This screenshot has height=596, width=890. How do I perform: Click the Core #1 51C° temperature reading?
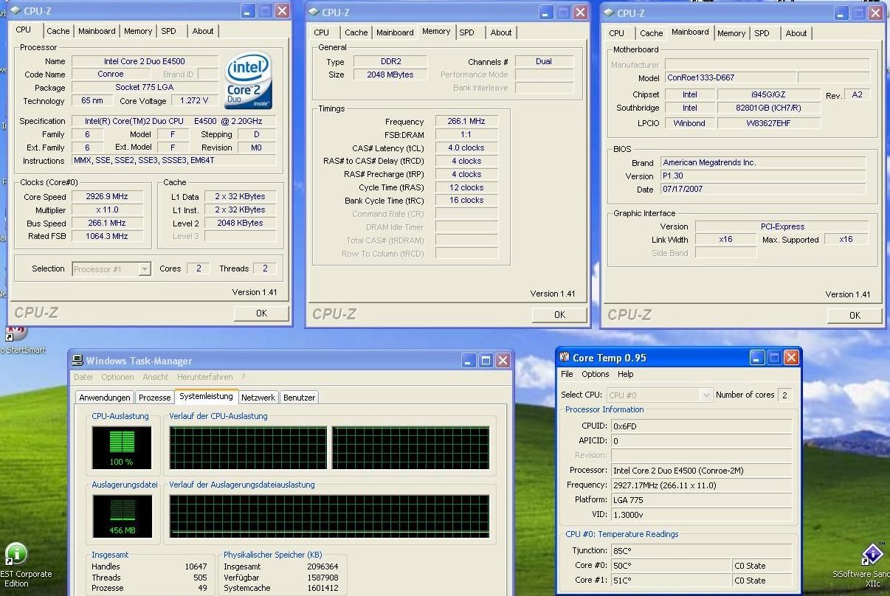tap(671, 581)
